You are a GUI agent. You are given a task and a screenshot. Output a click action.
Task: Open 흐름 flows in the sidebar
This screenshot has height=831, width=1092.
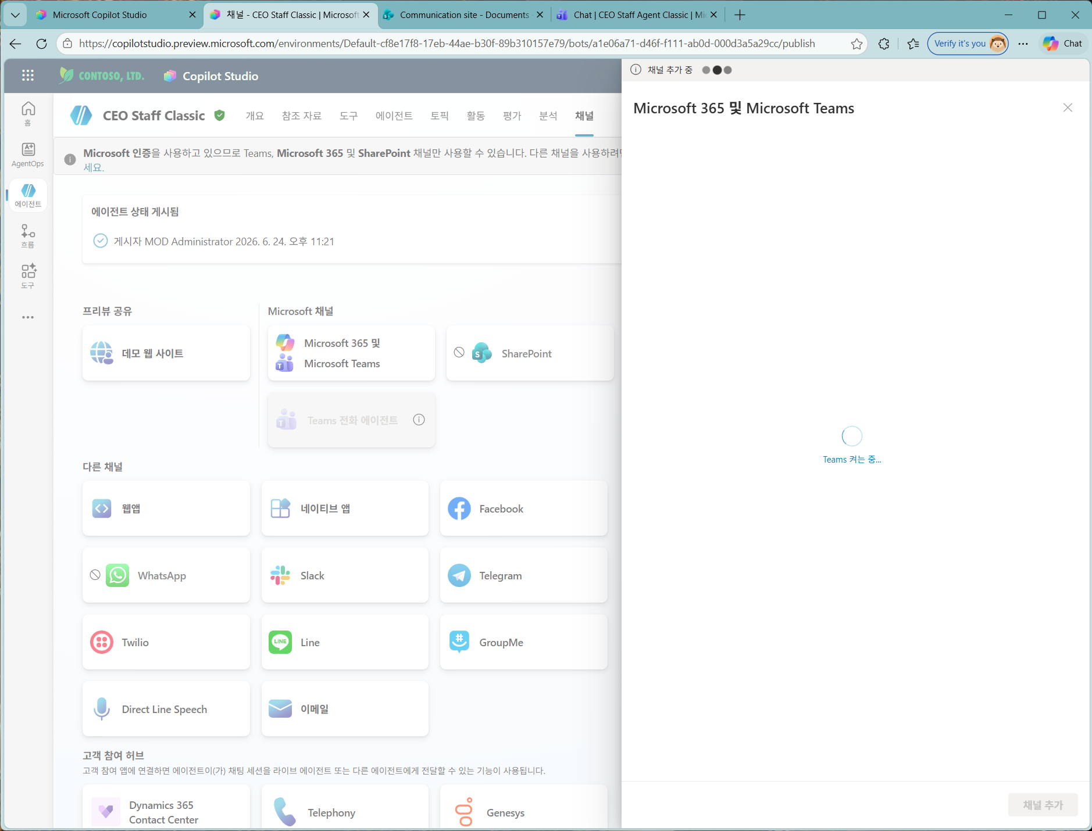click(x=28, y=236)
